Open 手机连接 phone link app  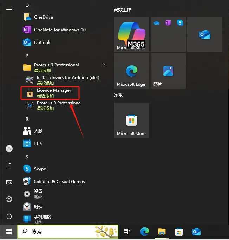pos(64,219)
